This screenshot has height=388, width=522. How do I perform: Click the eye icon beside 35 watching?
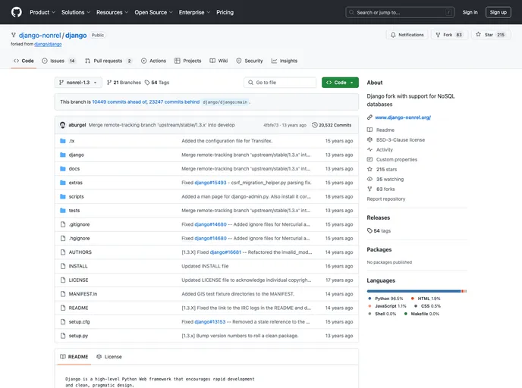tap(369, 179)
